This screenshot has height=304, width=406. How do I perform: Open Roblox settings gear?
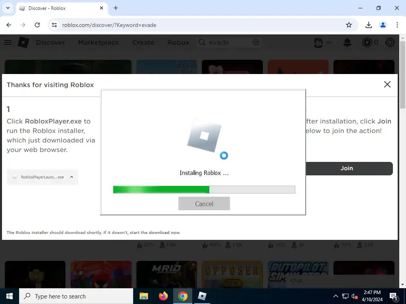390,42
